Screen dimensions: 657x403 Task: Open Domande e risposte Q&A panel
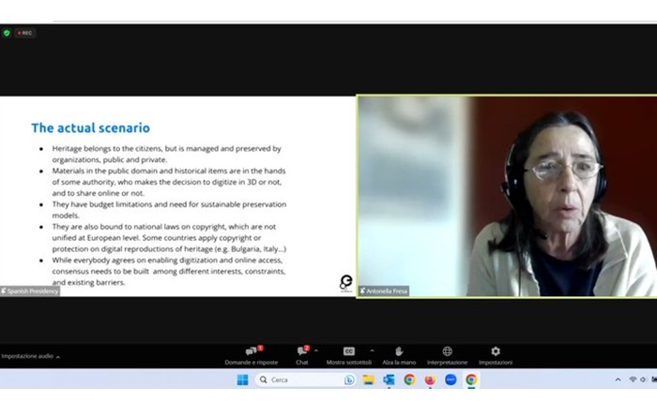251,356
